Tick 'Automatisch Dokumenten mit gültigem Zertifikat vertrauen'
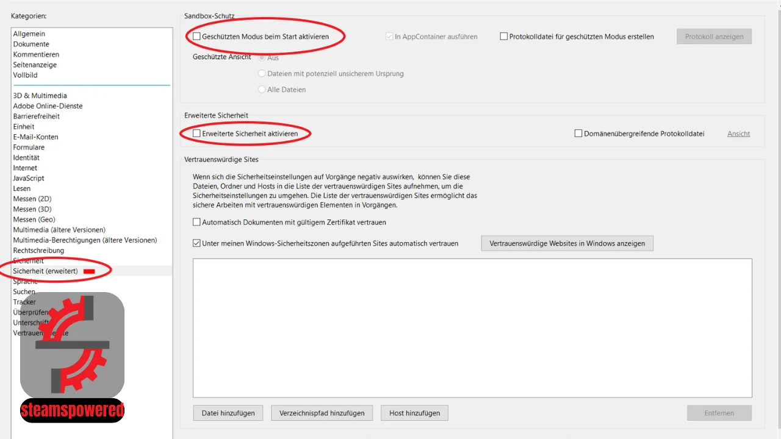 click(197, 223)
